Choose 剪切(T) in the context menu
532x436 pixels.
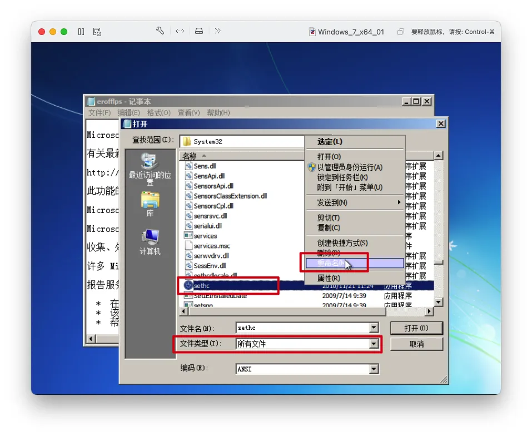[355, 217]
